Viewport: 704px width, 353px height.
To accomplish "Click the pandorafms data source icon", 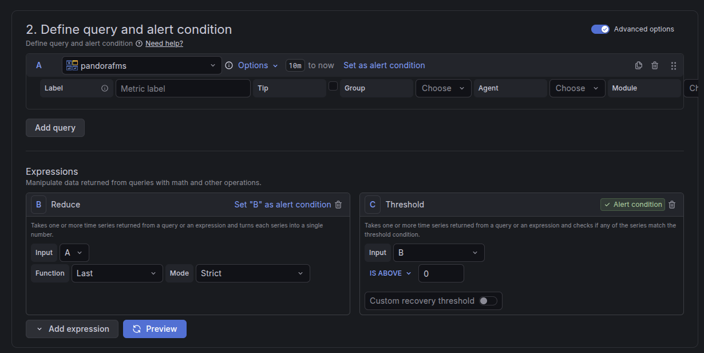I will point(72,65).
